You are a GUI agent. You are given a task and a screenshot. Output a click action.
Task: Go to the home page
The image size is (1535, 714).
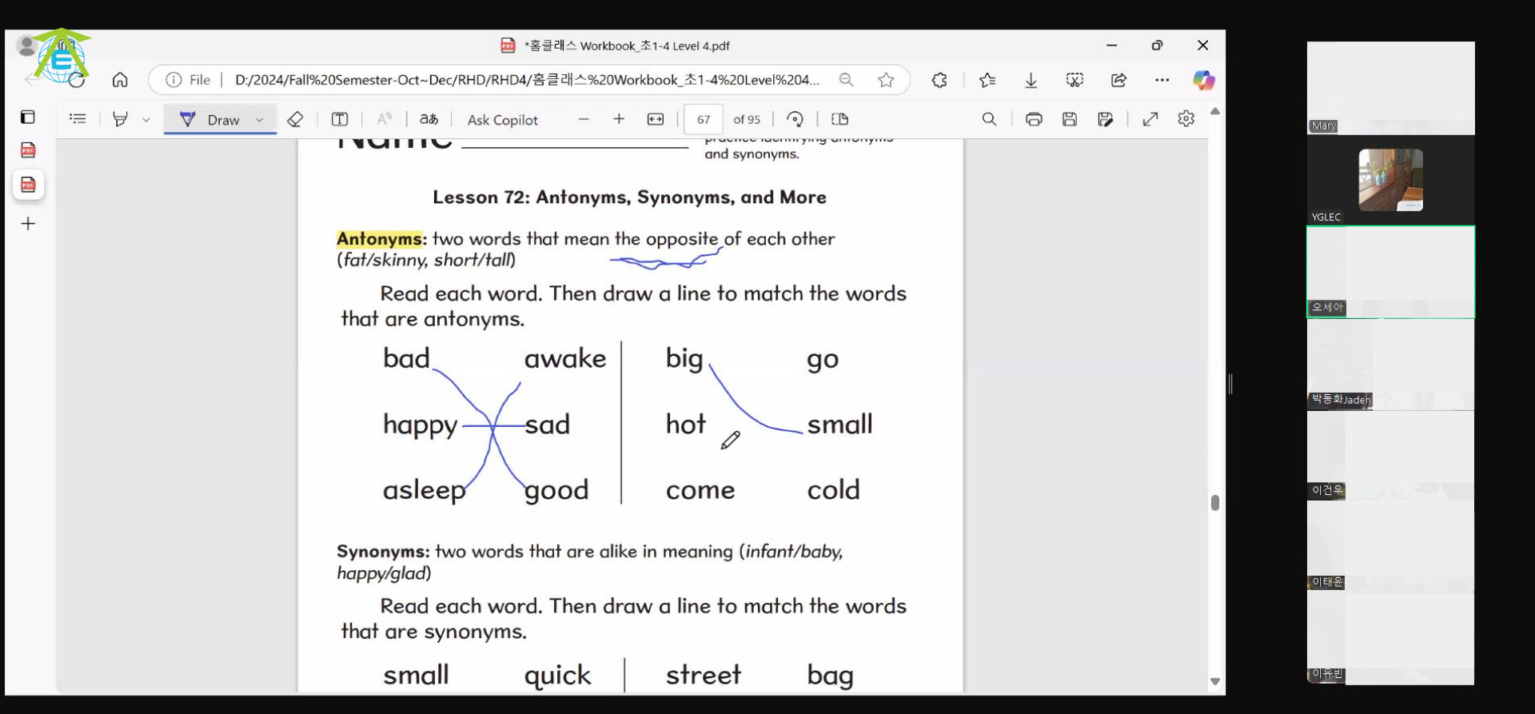coord(120,80)
